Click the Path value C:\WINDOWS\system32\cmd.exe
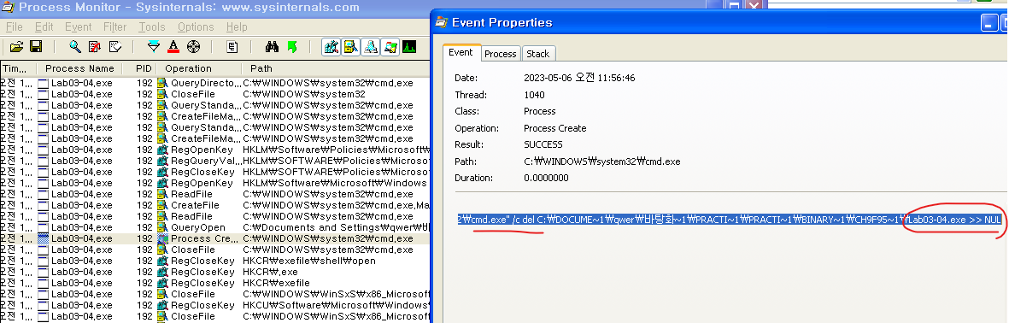The height and width of the screenshot is (323, 1009). click(x=602, y=161)
